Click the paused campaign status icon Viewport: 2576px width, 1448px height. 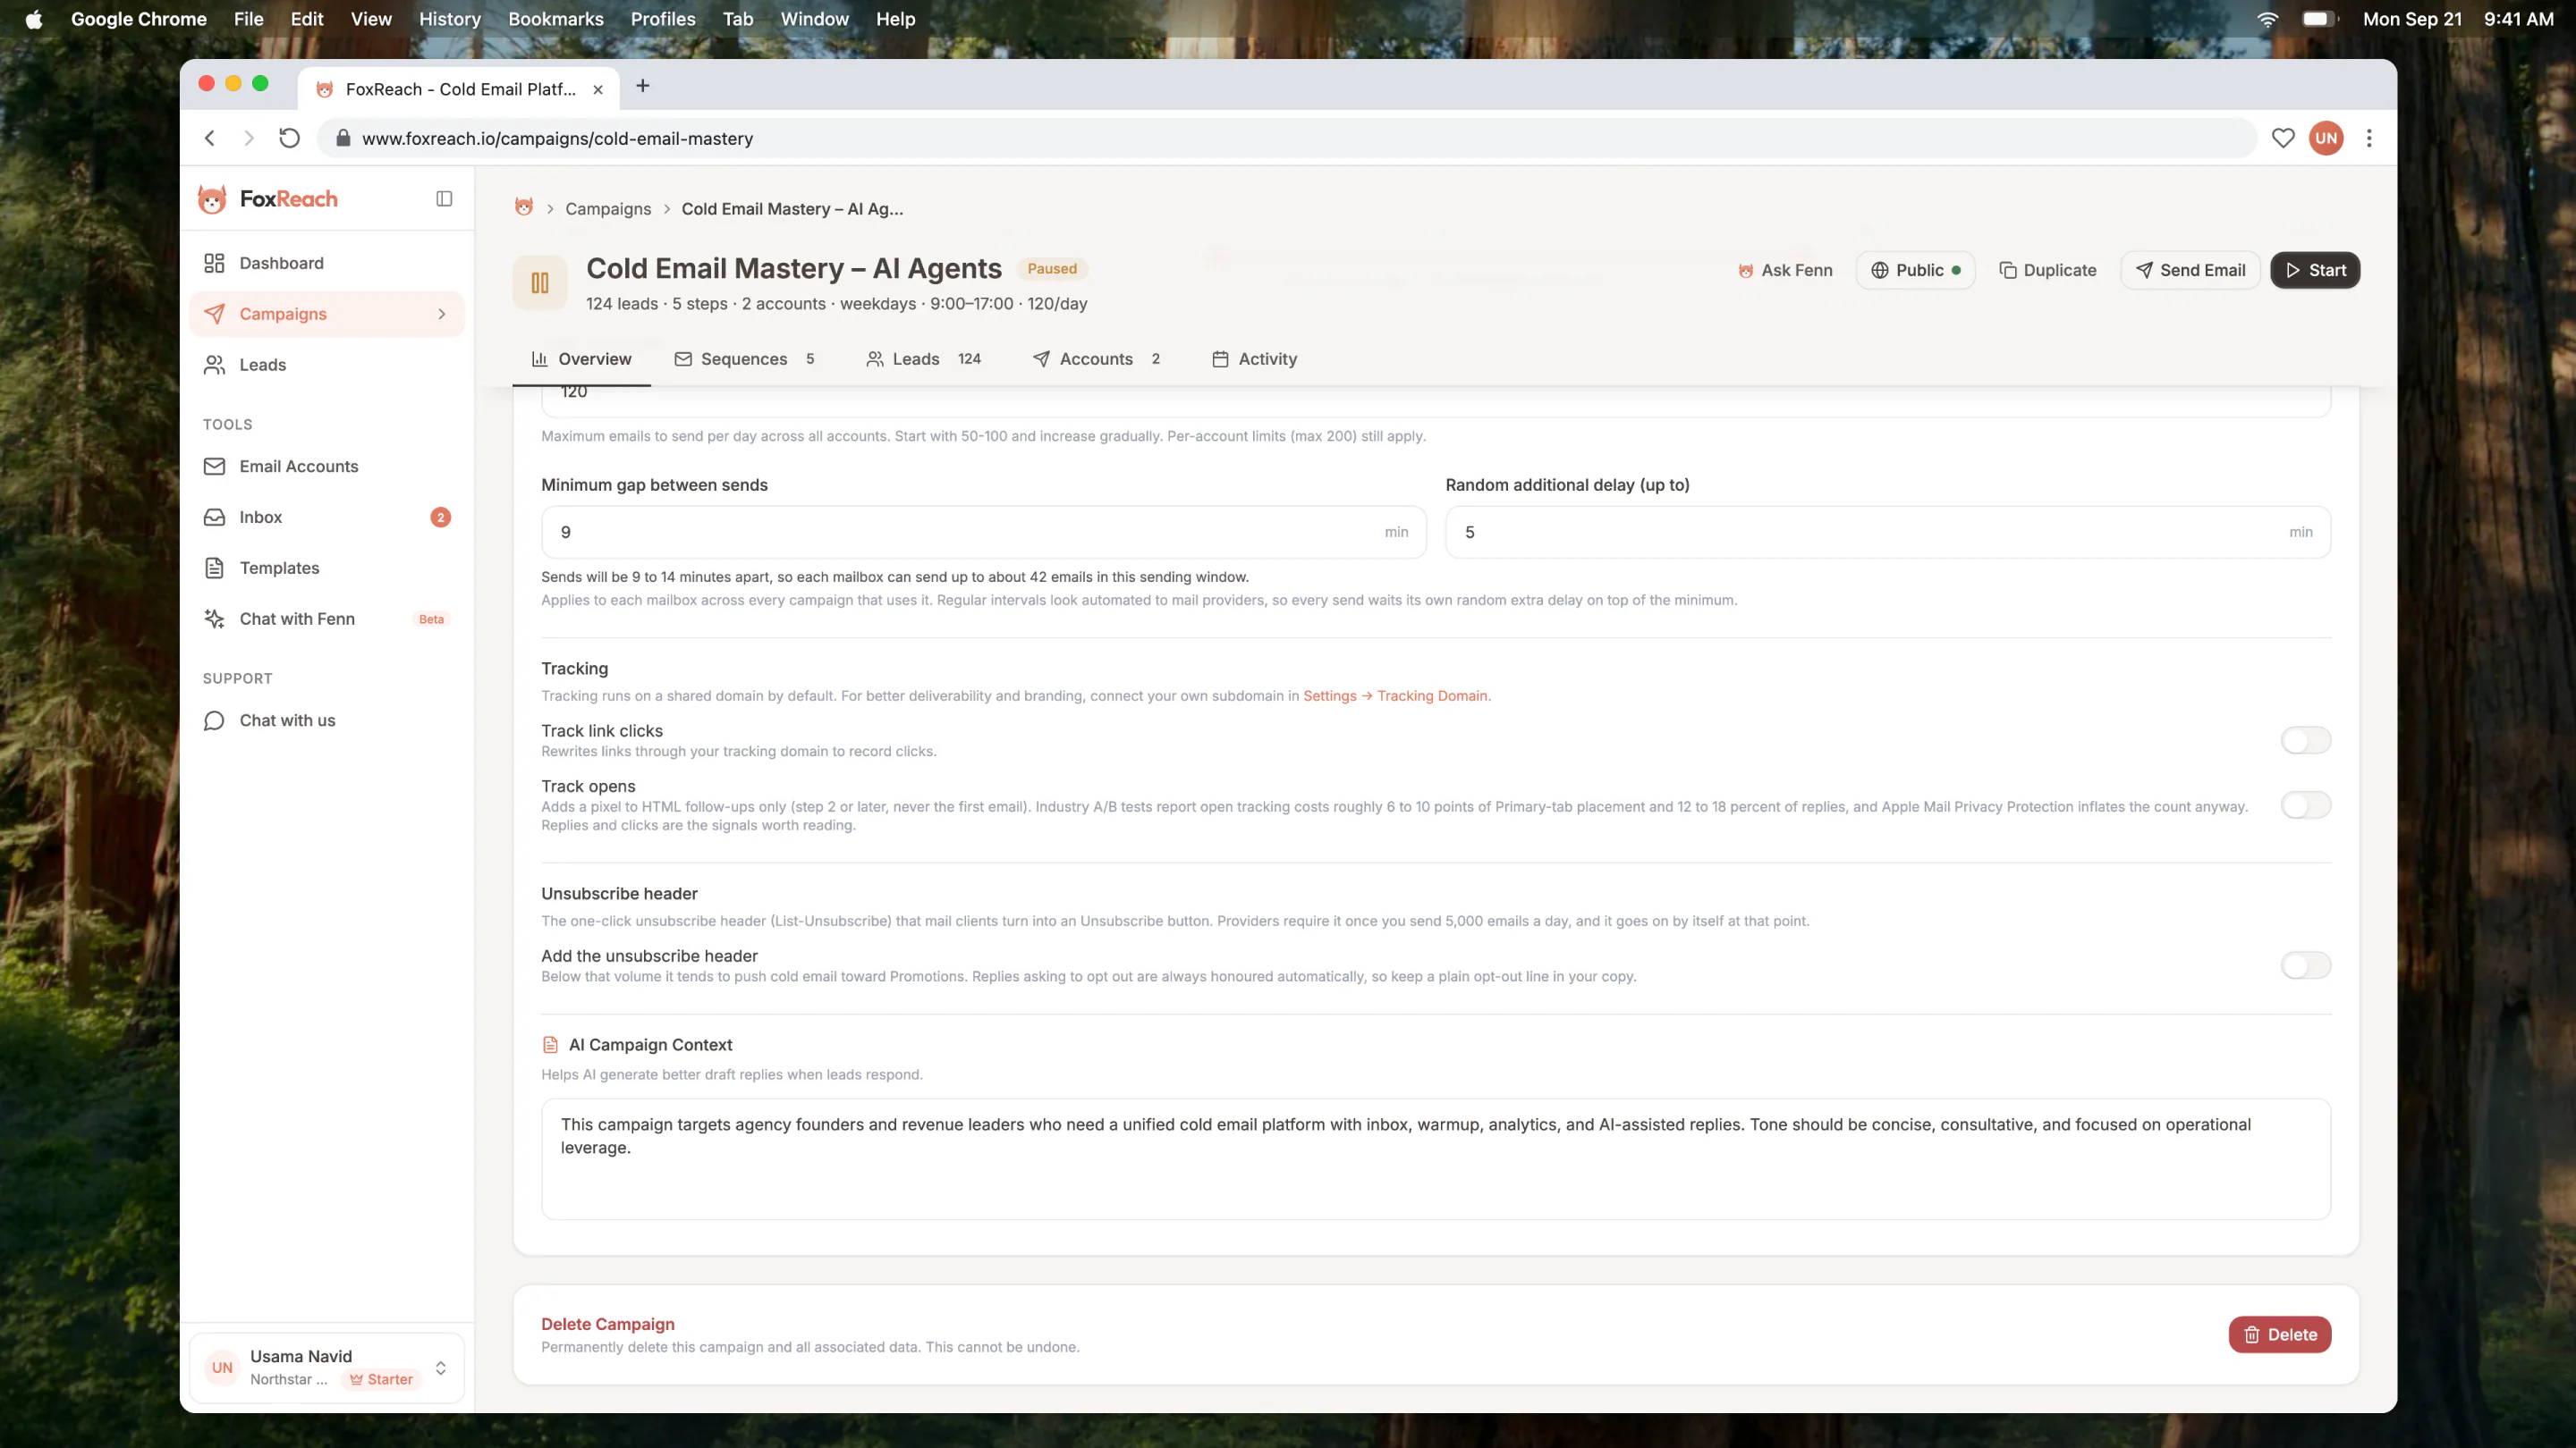(540, 284)
